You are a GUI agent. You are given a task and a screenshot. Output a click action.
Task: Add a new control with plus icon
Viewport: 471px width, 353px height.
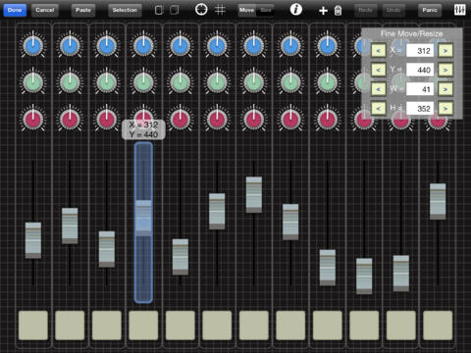tap(323, 11)
